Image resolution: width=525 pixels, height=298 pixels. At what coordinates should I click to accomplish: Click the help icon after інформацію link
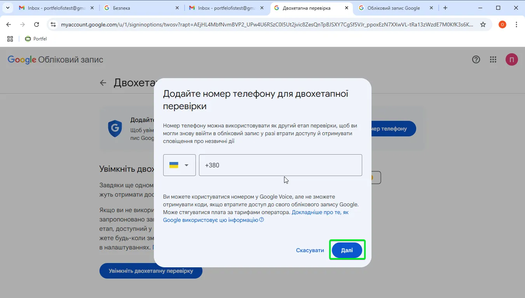(x=262, y=220)
